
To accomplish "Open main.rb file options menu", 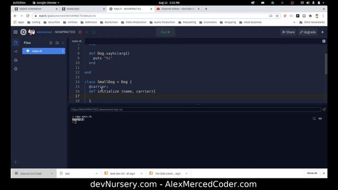I will (x=63, y=51).
